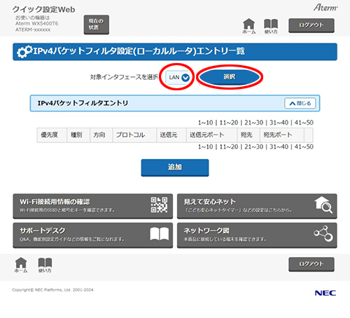Click the QR code icon
This screenshot has width=350, height=318.
click(159, 205)
